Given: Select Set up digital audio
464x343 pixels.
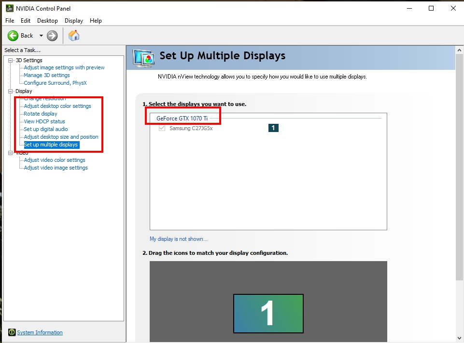Looking at the screenshot, I should point(45,129).
